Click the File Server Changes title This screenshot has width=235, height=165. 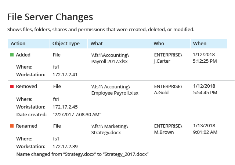[50, 17]
